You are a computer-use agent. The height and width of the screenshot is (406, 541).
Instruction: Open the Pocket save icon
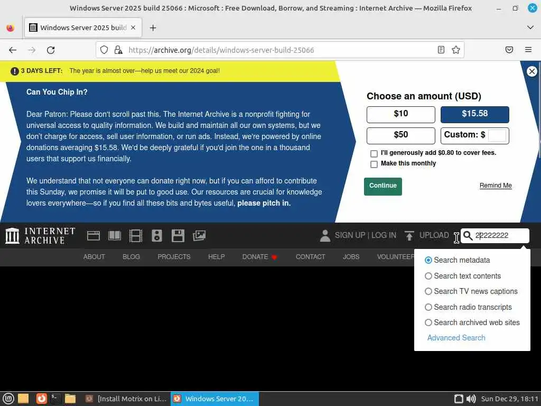[x=509, y=50]
